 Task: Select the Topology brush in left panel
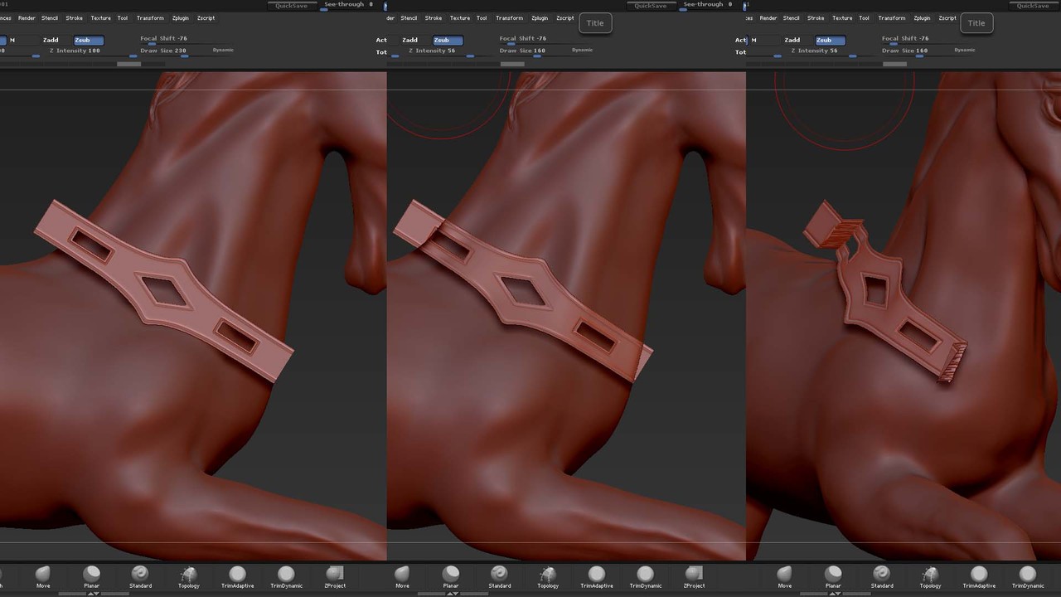(x=188, y=576)
